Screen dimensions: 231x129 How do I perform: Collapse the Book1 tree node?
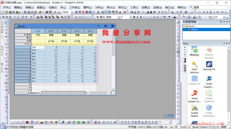pos(184,26)
